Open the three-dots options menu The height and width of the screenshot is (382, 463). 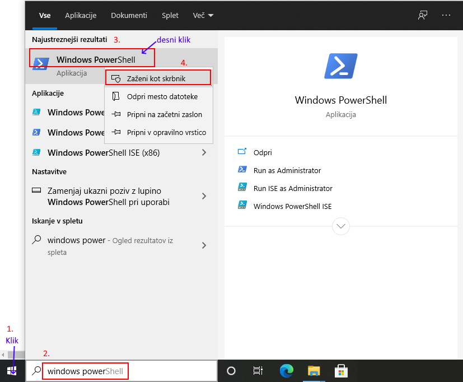(x=446, y=15)
